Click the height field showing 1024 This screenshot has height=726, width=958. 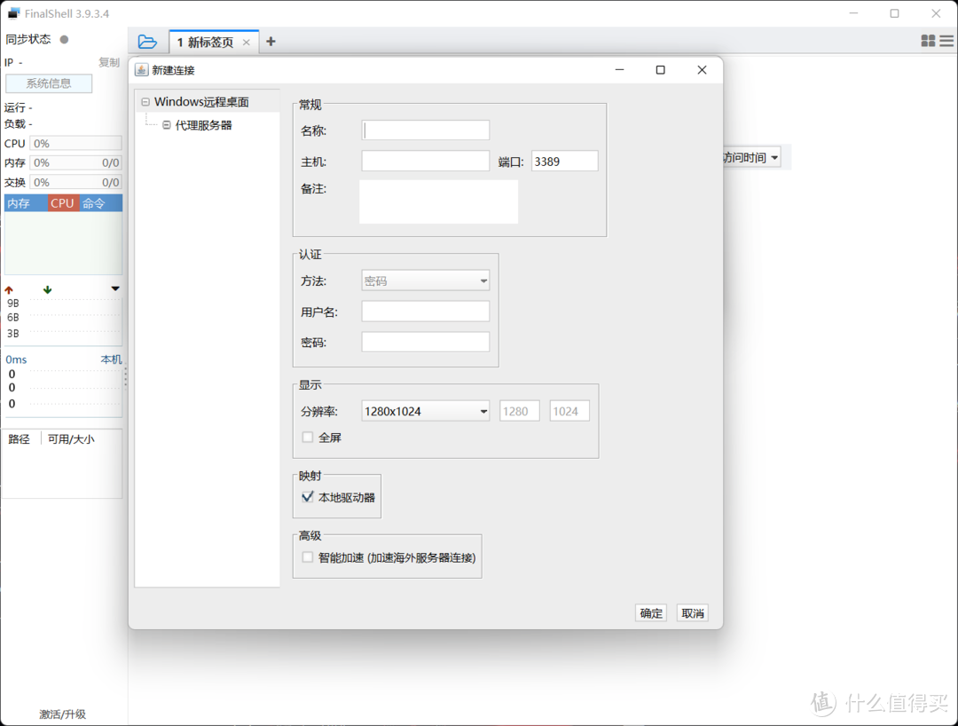569,411
